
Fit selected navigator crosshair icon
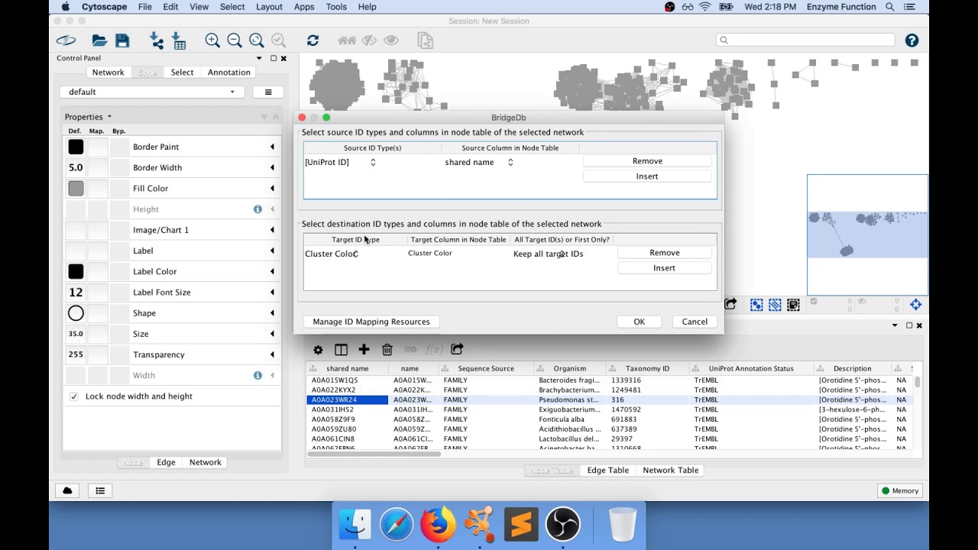point(915,305)
